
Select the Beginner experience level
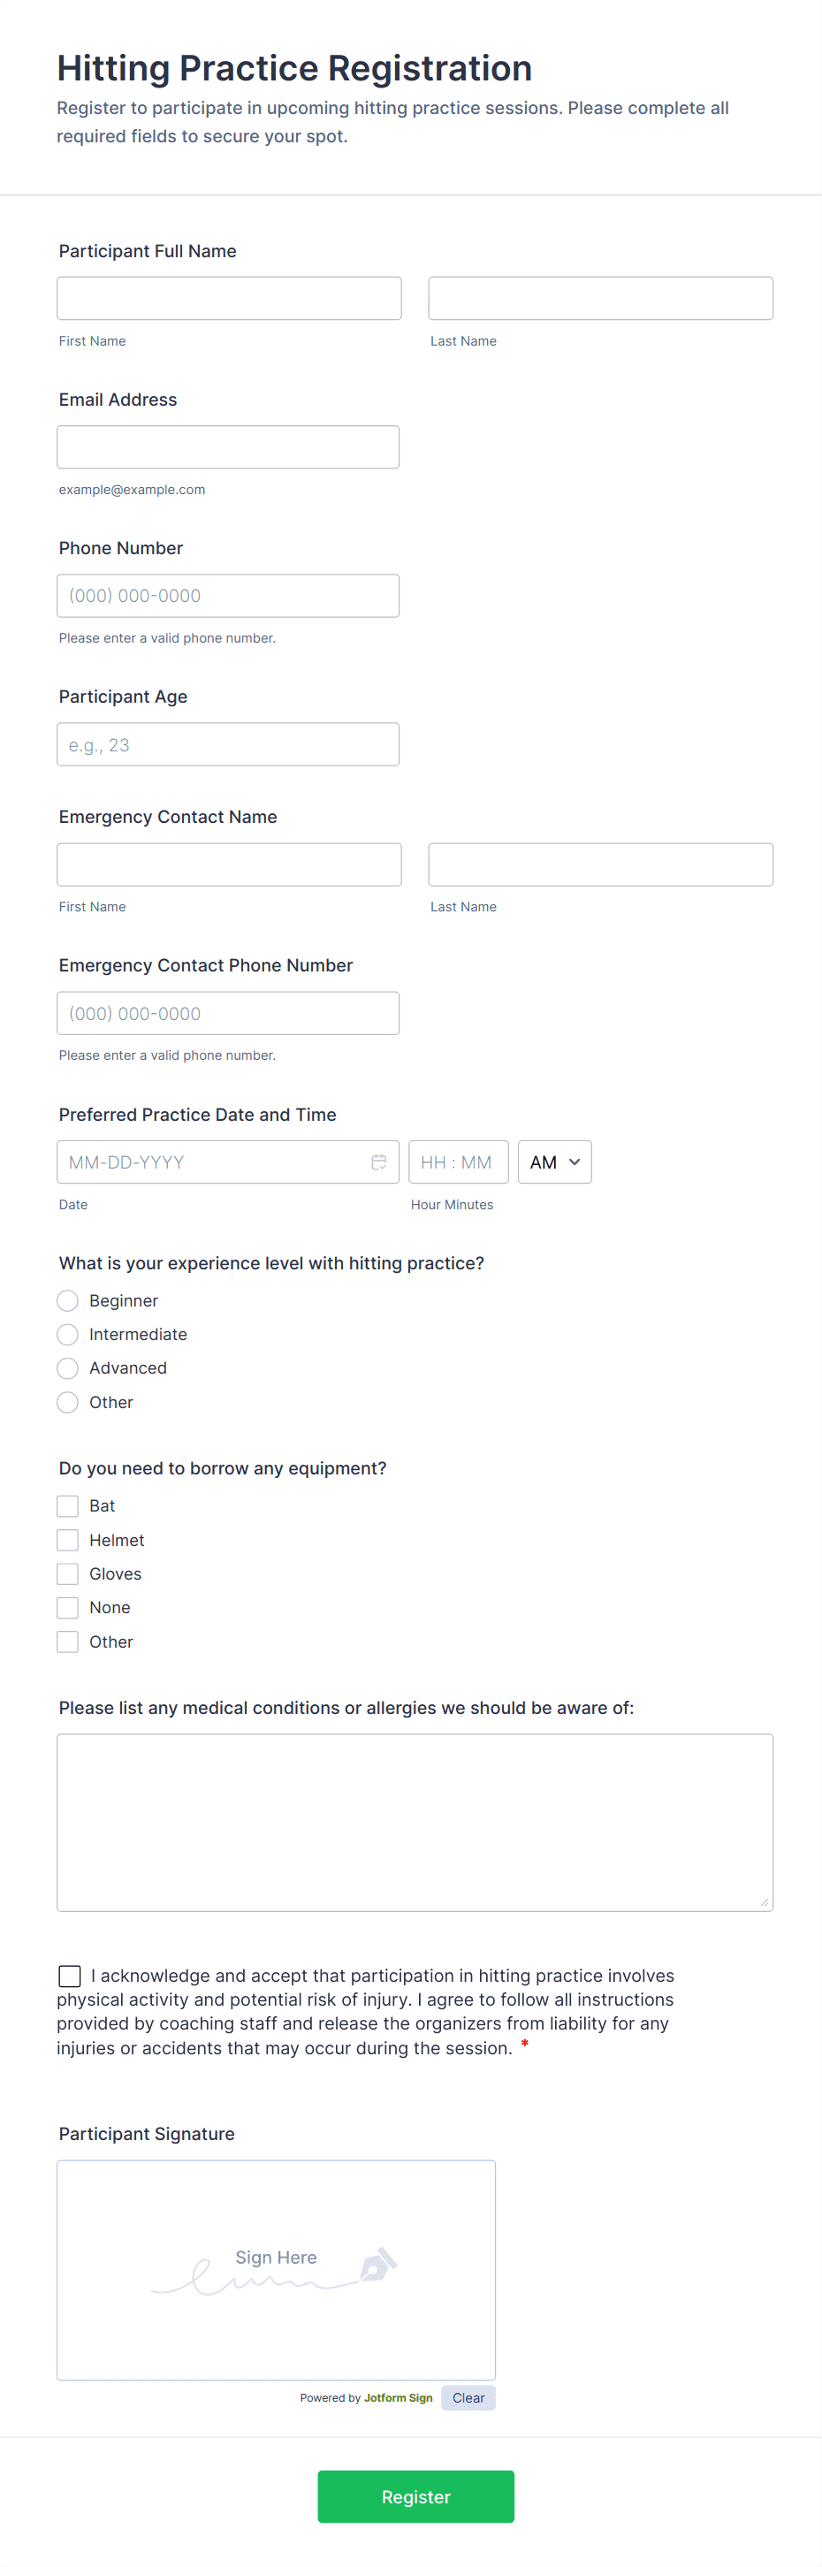tap(68, 1300)
